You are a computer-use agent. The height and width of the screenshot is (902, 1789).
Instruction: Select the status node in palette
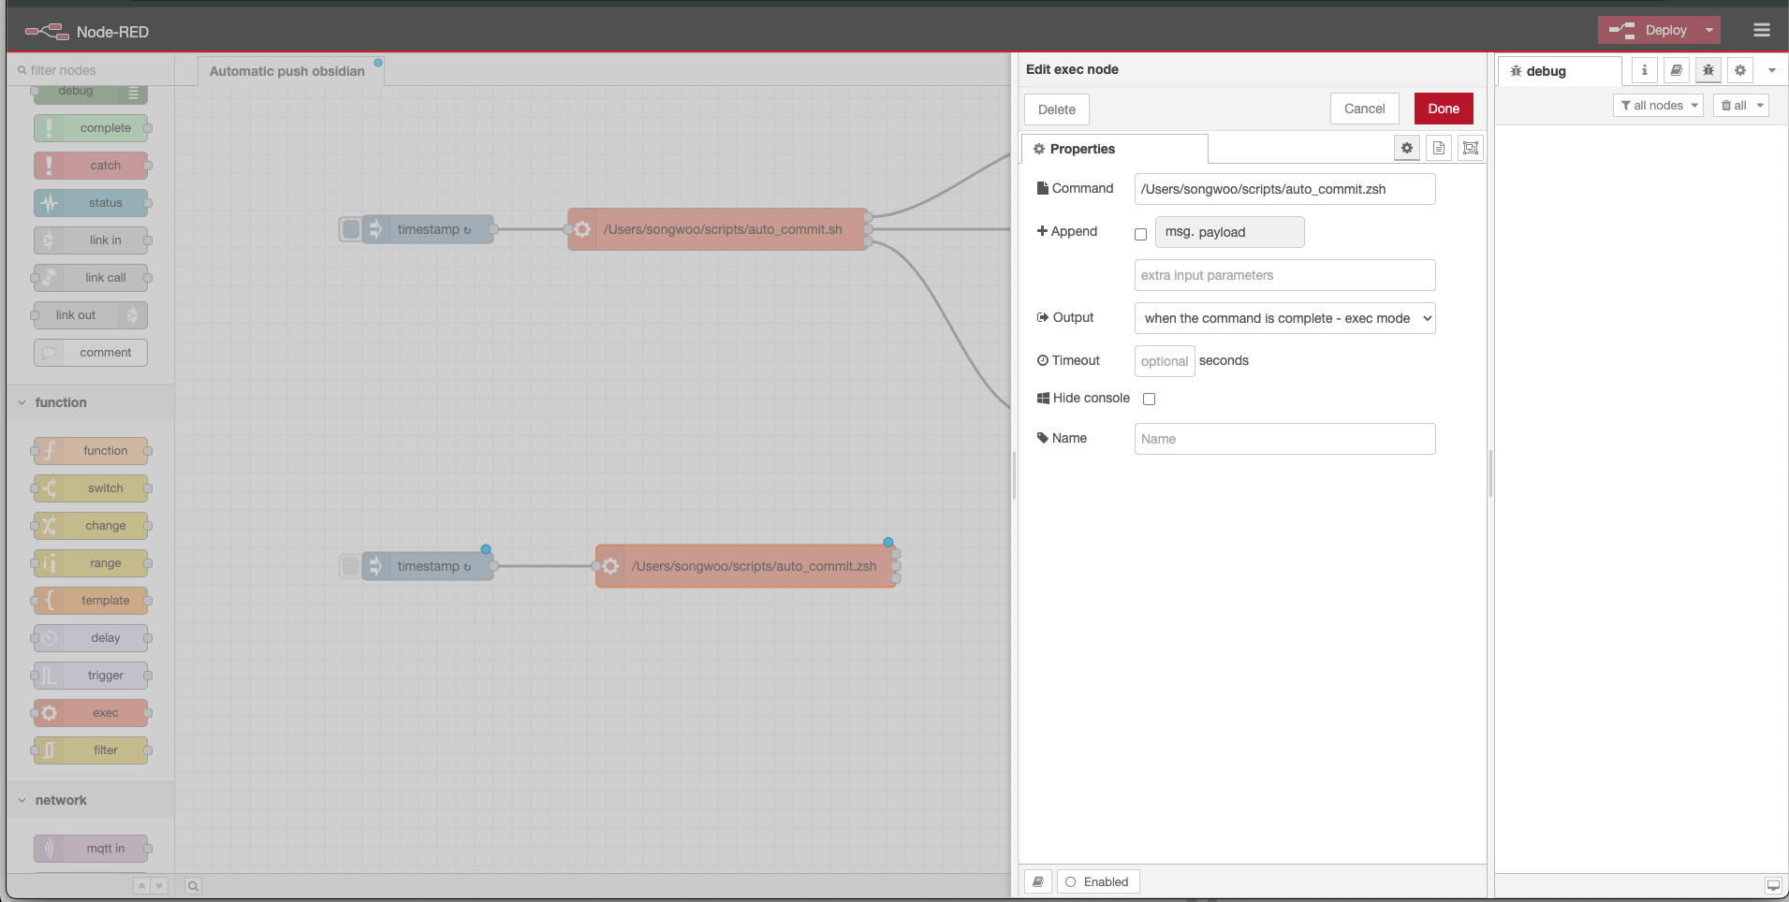coord(91,203)
